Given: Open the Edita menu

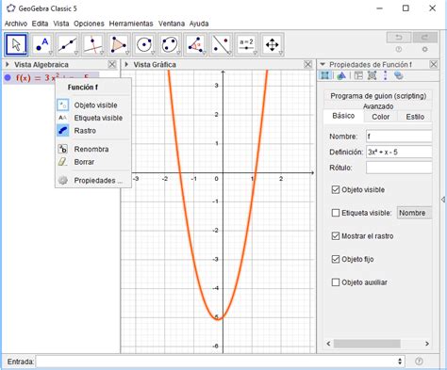Looking at the screenshot, I should click(40, 24).
